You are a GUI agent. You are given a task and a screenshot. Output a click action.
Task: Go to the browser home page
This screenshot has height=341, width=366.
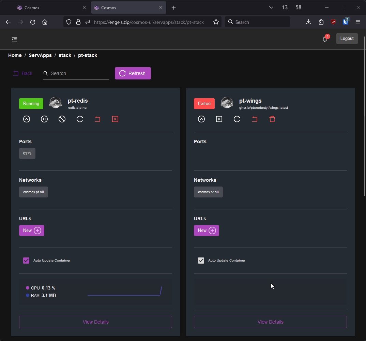coord(45,22)
